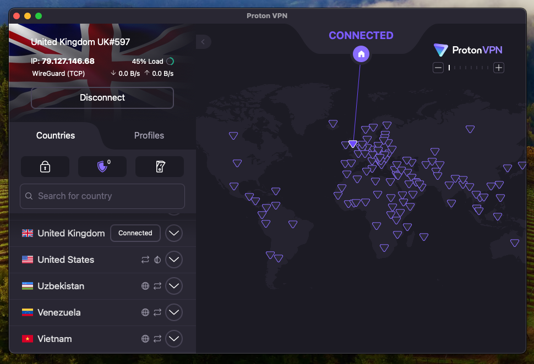Expand the United States server list
Image resolution: width=534 pixels, height=364 pixels.
tap(173, 260)
